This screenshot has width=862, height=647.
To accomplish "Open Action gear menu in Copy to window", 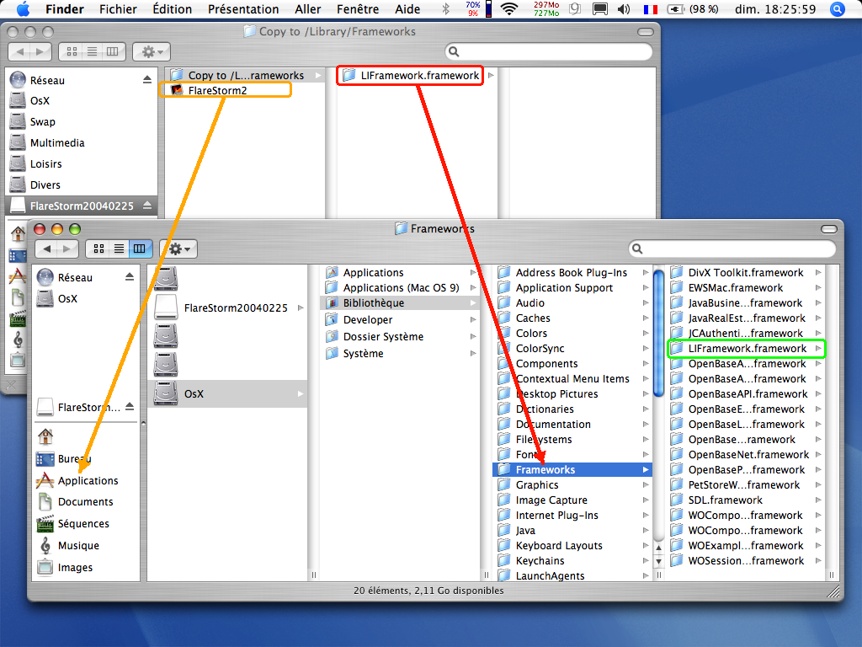I will click(152, 51).
